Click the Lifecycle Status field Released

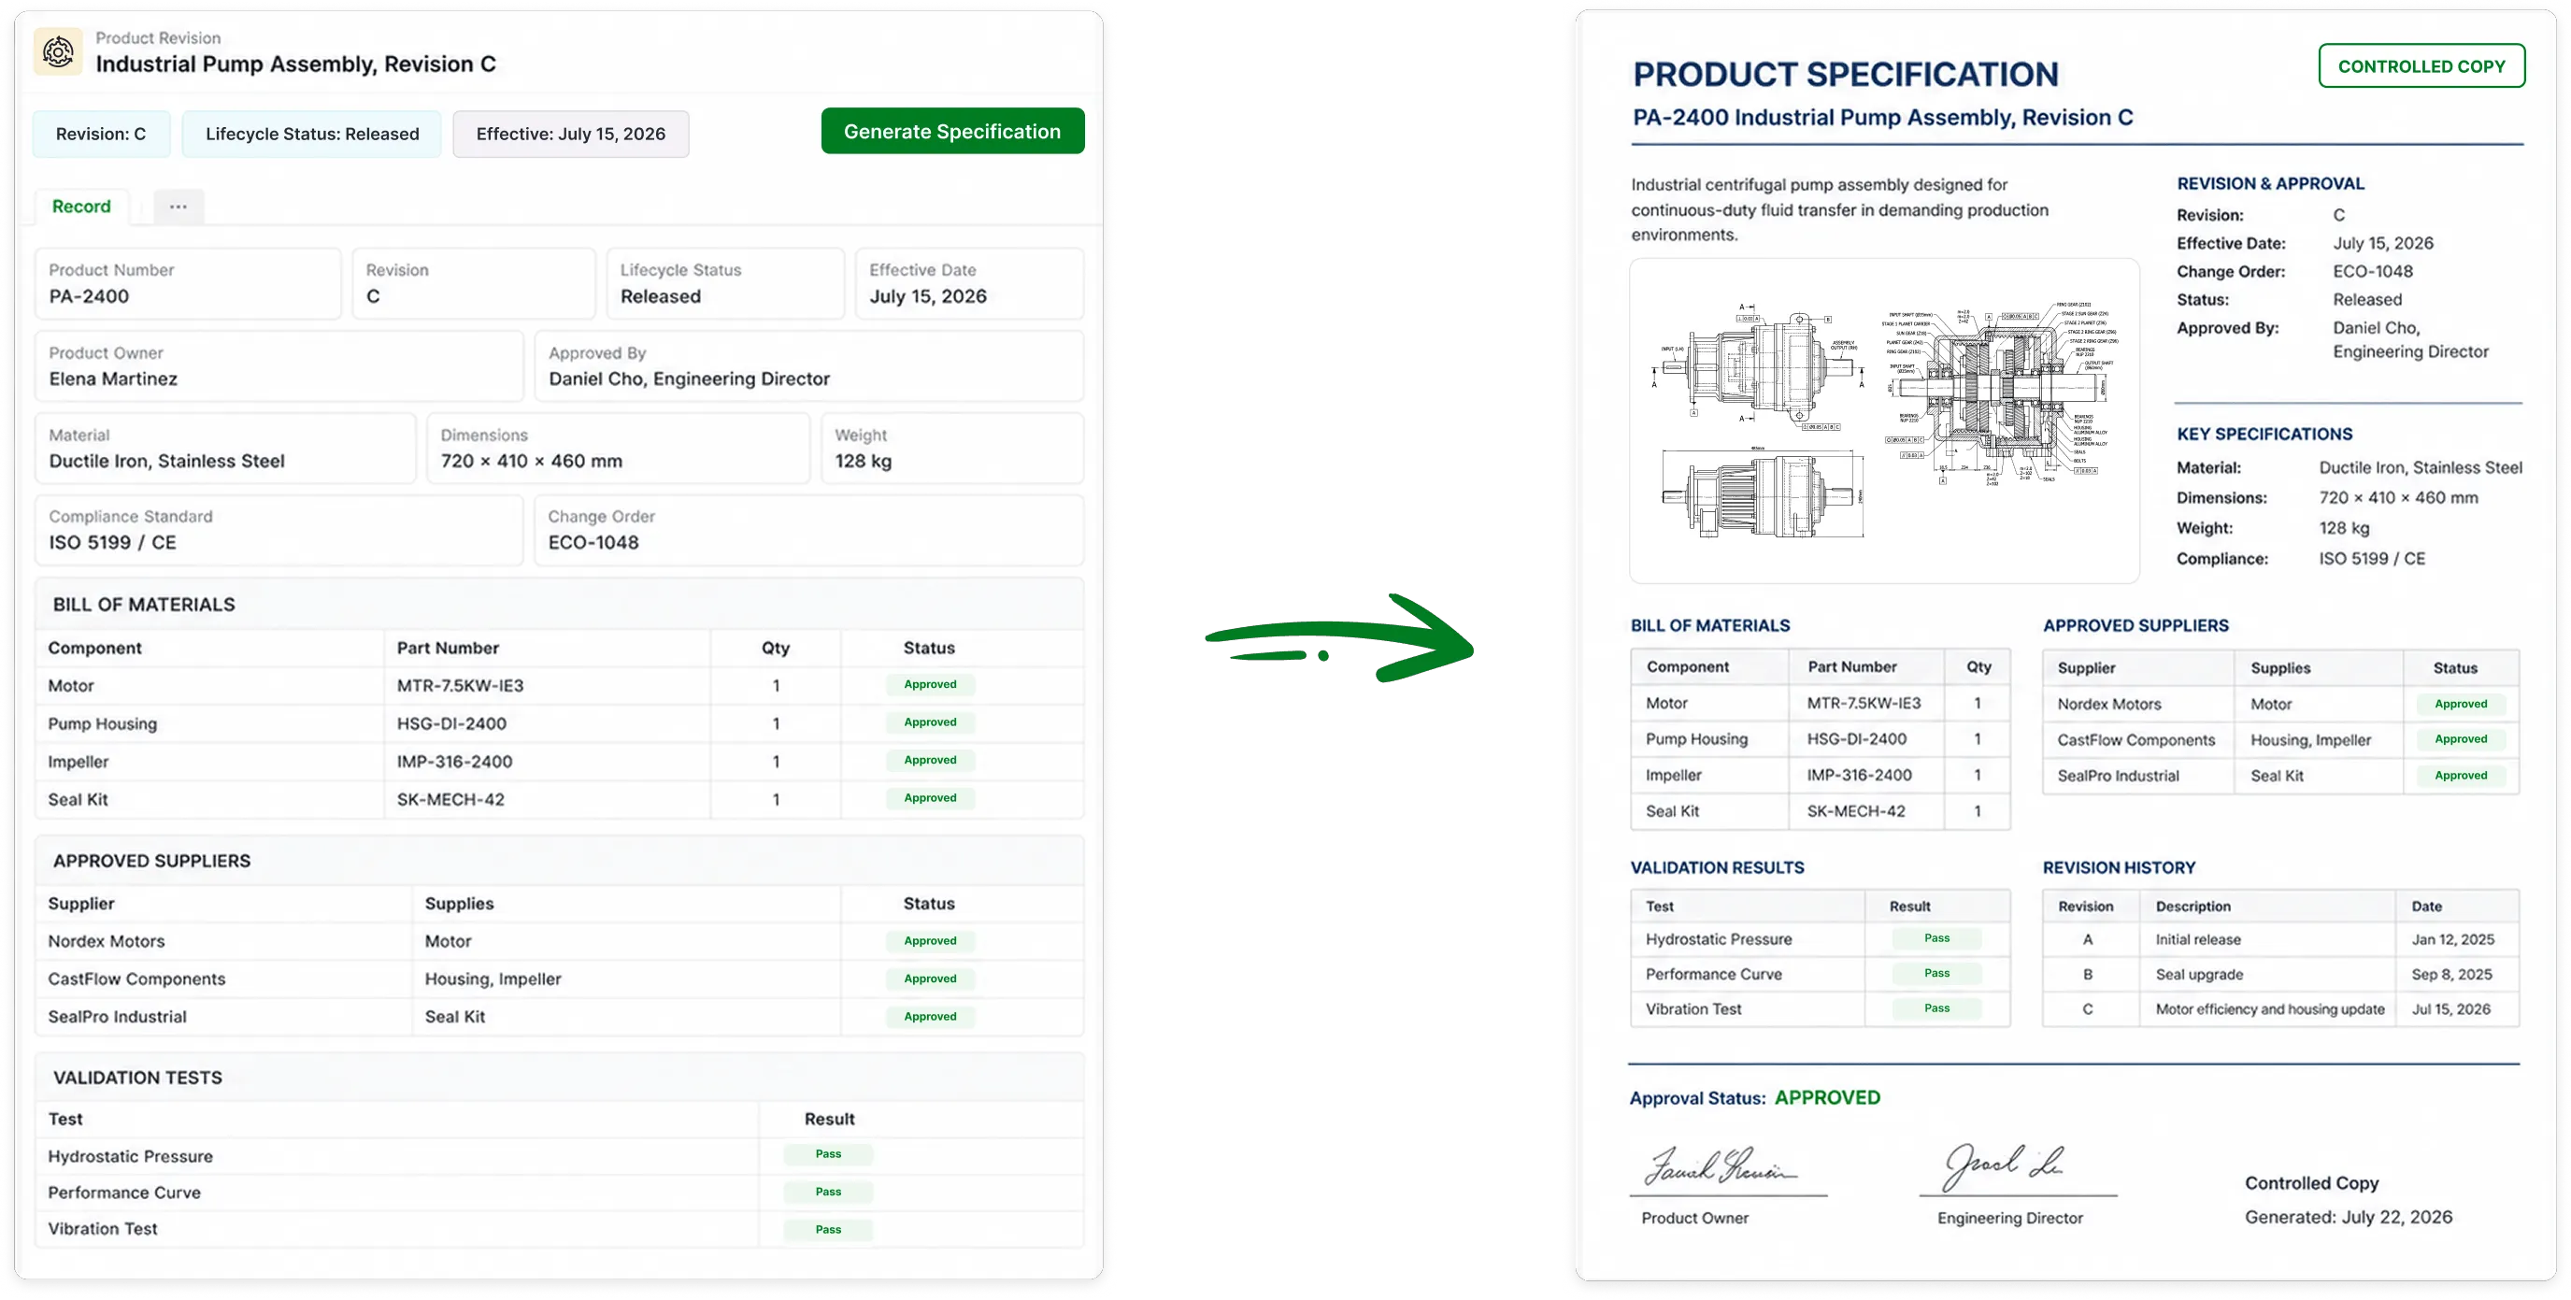[725, 284]
